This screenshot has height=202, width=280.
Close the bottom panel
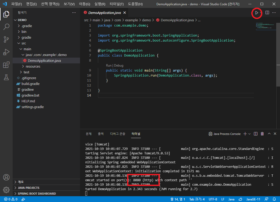pyautogui.click(x=275, y=134)
